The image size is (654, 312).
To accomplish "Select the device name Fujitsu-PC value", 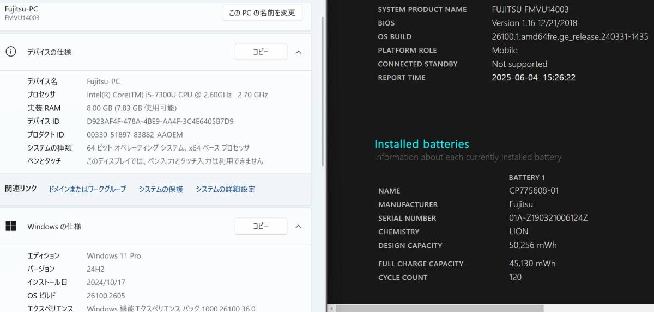I will point(104,82).
